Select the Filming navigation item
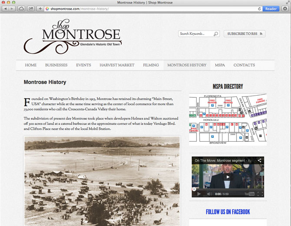 click(x=151, y=65)
